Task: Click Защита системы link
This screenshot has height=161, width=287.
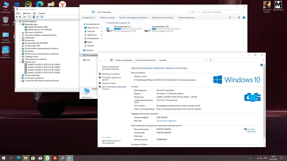Action: pyautogui.click(x=109, y=83)
